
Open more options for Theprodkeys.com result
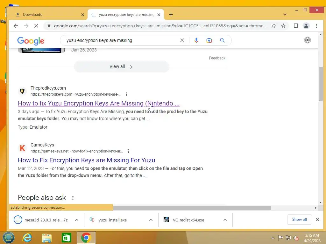[127, 94]
